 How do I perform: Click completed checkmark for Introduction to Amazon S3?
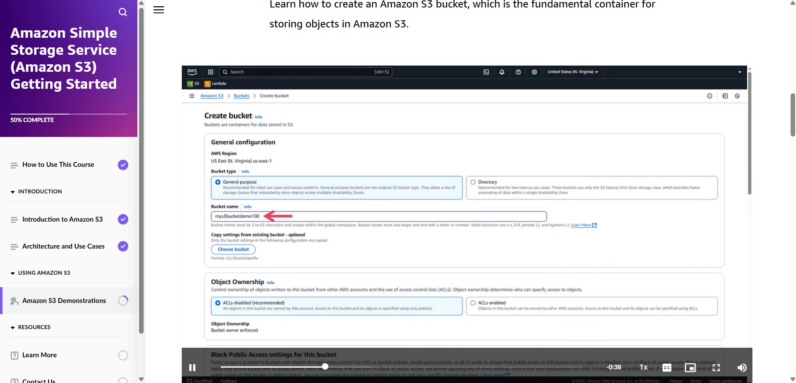(123, 220)
